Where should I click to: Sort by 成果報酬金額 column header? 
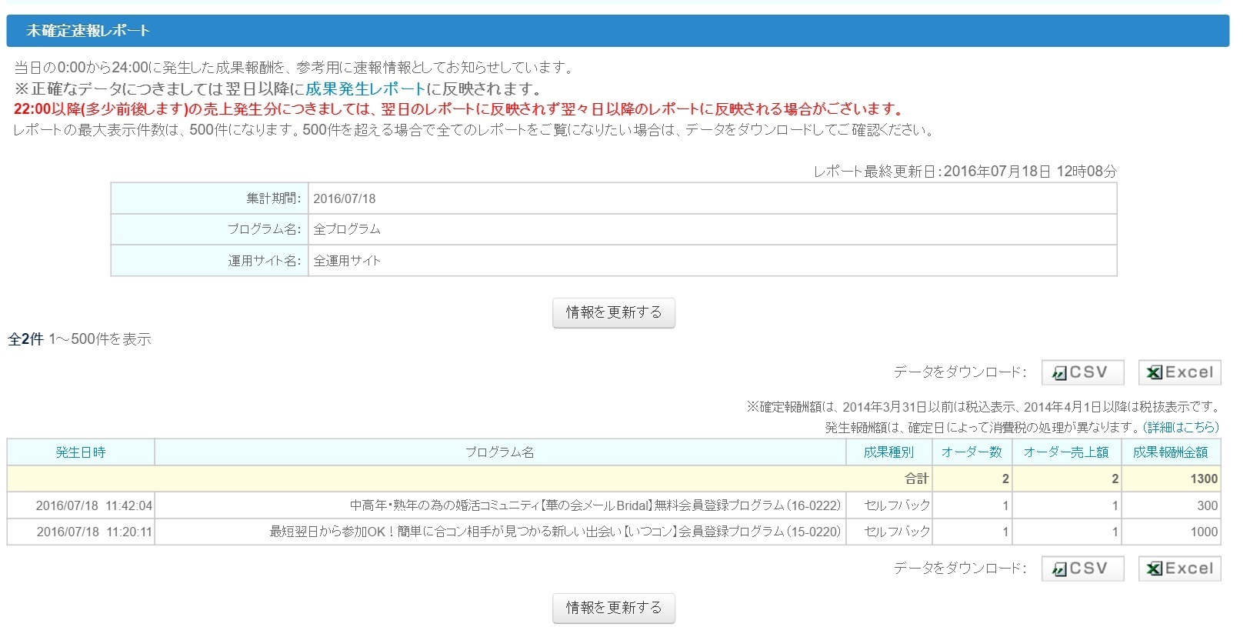coord(1170,452)
